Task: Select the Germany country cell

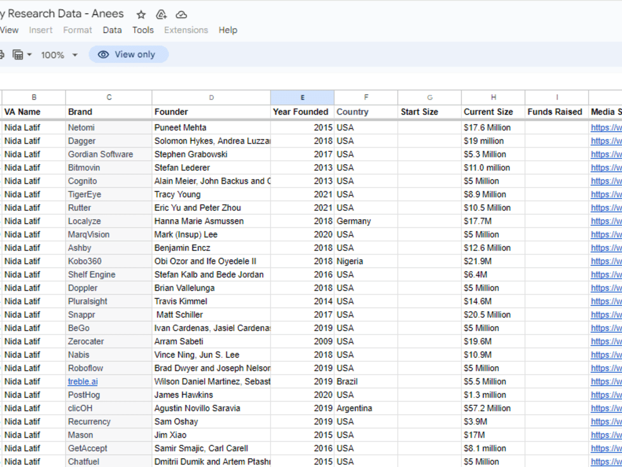Action: click(366, 221)
